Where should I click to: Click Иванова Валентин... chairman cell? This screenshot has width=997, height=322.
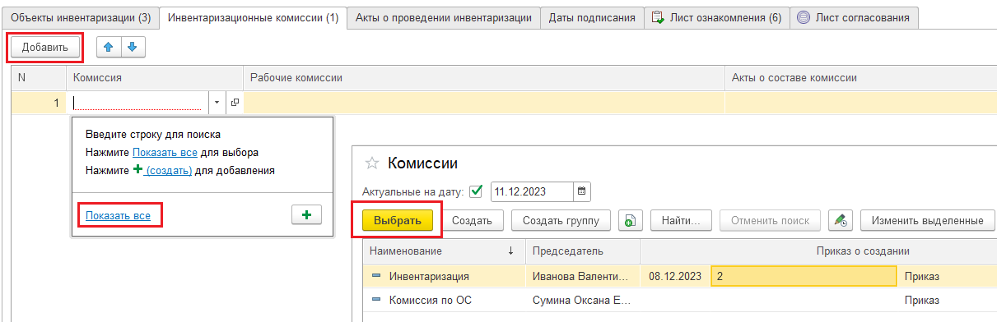[583, 277]
